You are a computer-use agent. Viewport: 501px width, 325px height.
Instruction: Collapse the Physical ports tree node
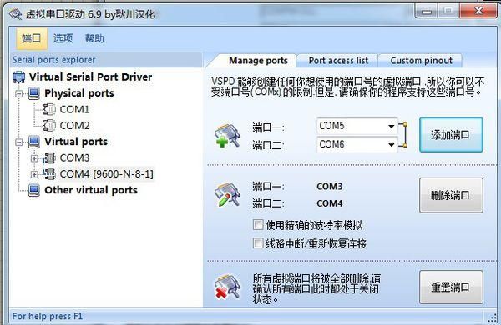pos(19,94)
